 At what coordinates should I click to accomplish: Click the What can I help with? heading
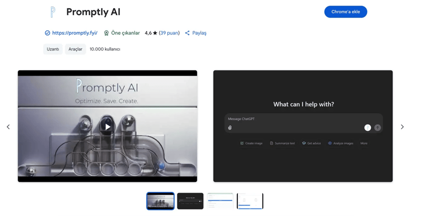tap(303, 104)
